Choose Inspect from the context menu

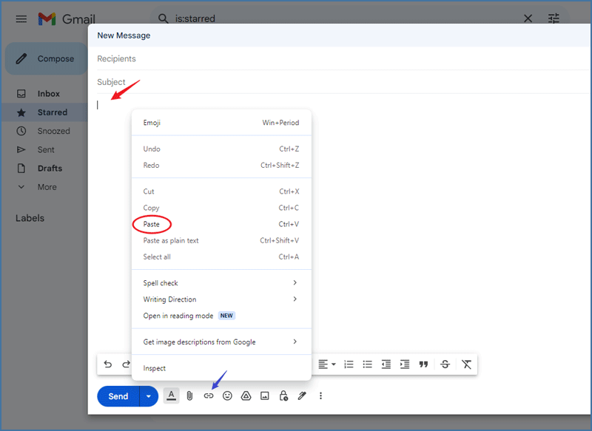(x=221, y=368)
